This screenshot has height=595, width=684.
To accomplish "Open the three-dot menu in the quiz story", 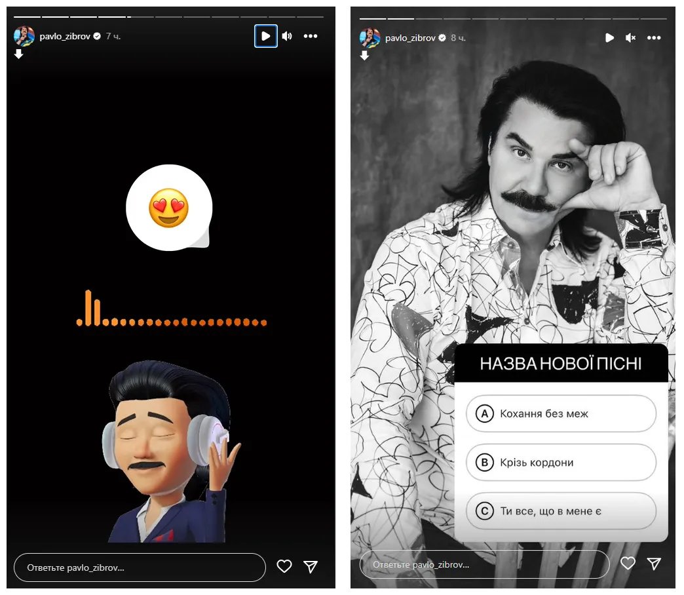I will tap(654, 38).
